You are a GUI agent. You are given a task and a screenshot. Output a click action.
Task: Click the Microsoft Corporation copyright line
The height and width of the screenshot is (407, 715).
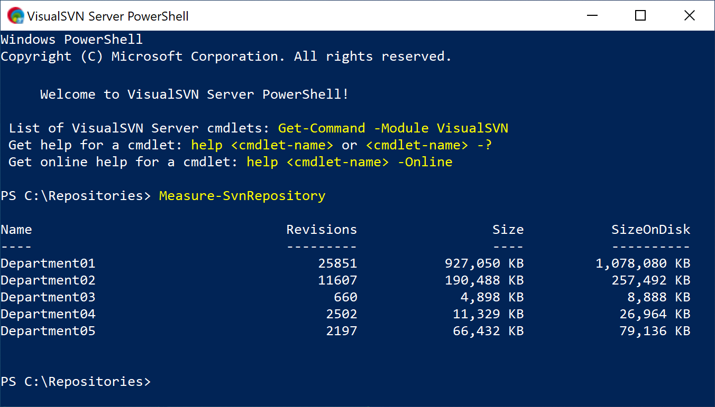click(x=225, y=56)
